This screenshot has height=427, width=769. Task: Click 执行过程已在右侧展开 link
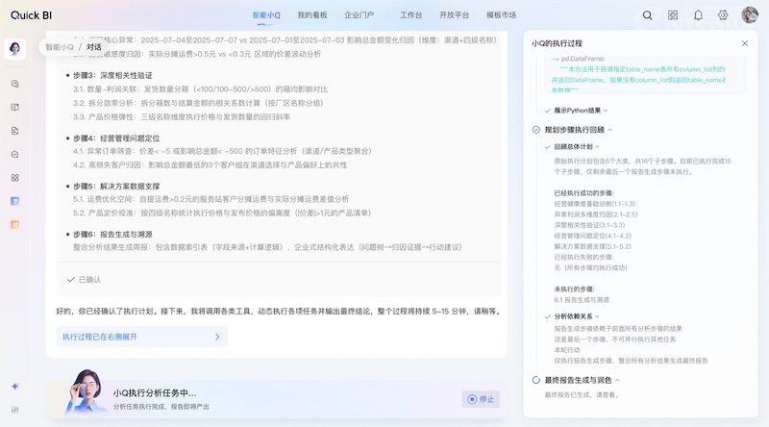tap(141, 337)
